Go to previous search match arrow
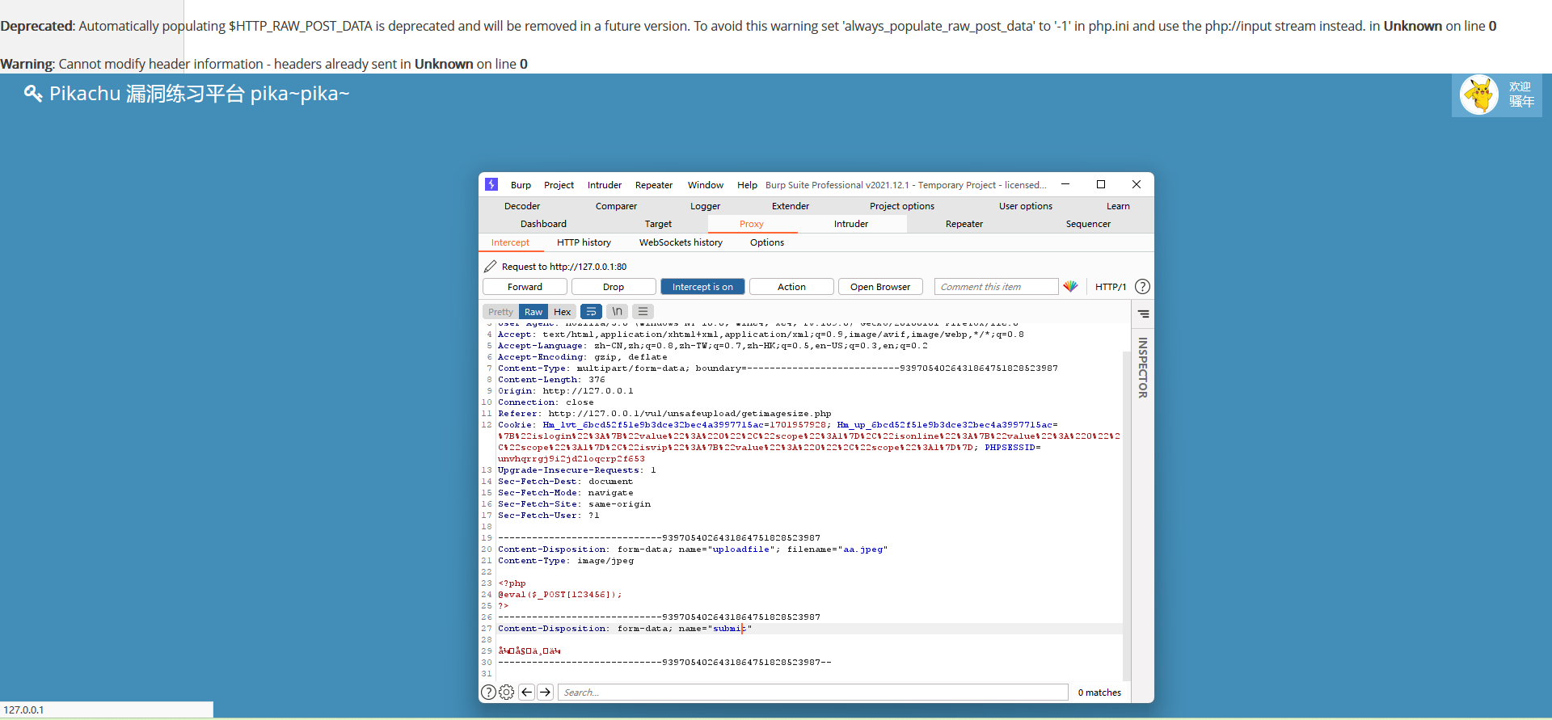1552x720 pixels. [x=526, y=692]
